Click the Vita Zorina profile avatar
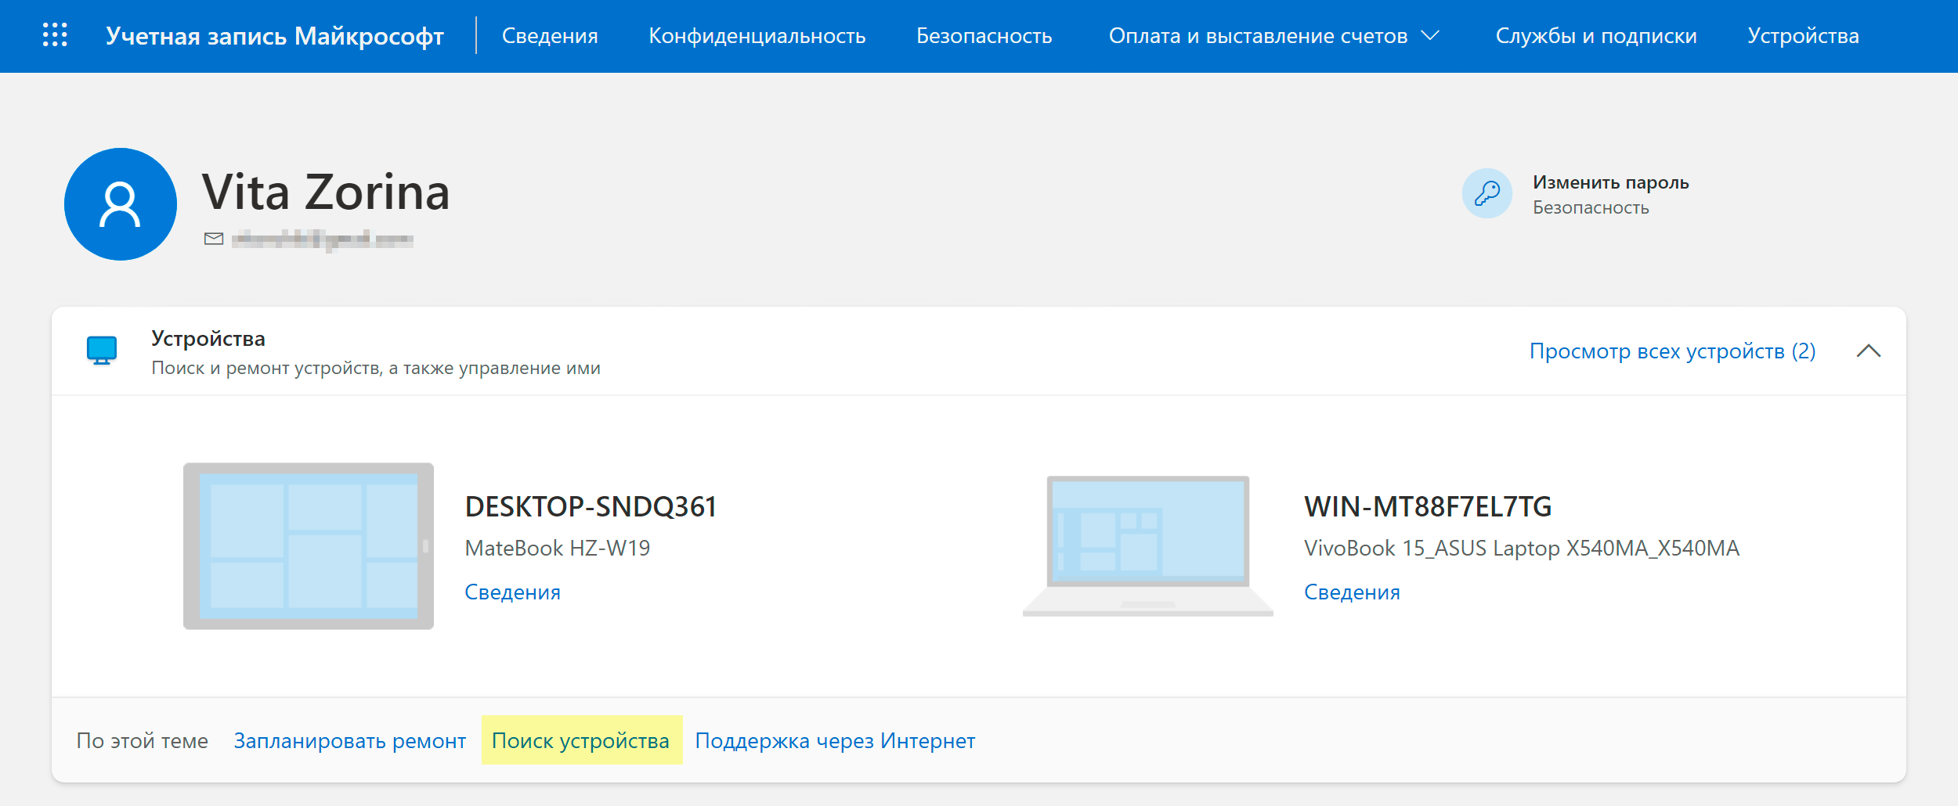The height and width of the screenshot is (806, 1958). coord(121,204)
